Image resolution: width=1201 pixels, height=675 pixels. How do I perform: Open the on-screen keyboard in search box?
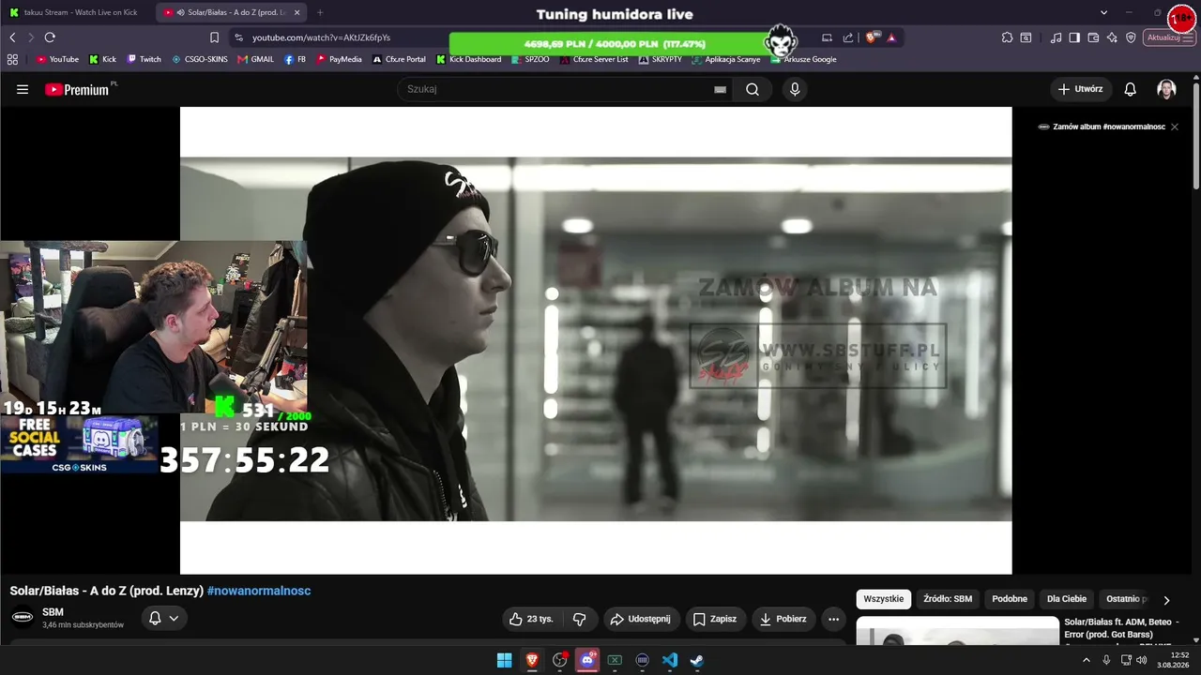pyautogui.click(x=720, y=89)
